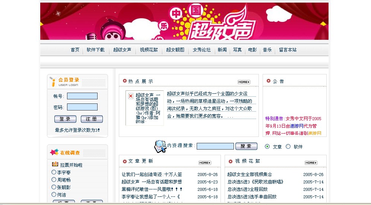Click the 登录 login button

[x=65, y=119]
